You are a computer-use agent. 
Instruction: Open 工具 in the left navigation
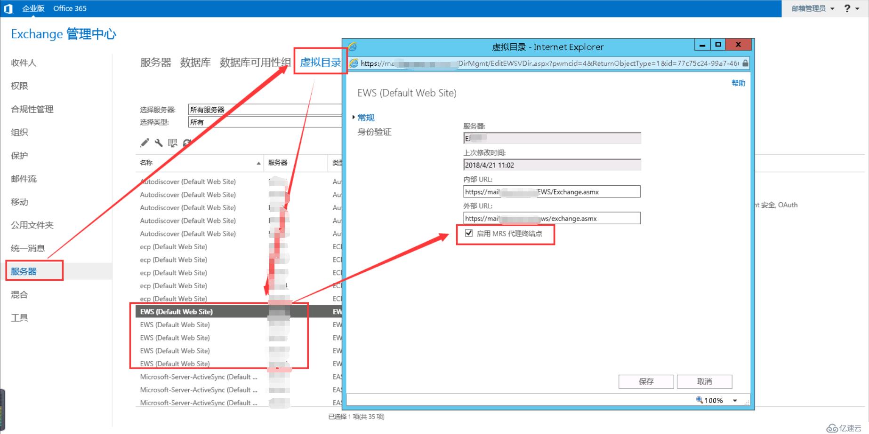pyautogui.click(x=19, y=318)
